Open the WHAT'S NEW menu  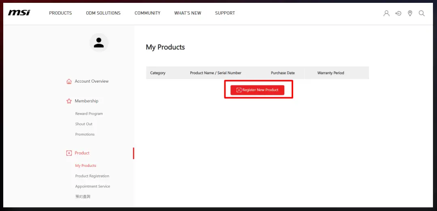coord(188,13)
